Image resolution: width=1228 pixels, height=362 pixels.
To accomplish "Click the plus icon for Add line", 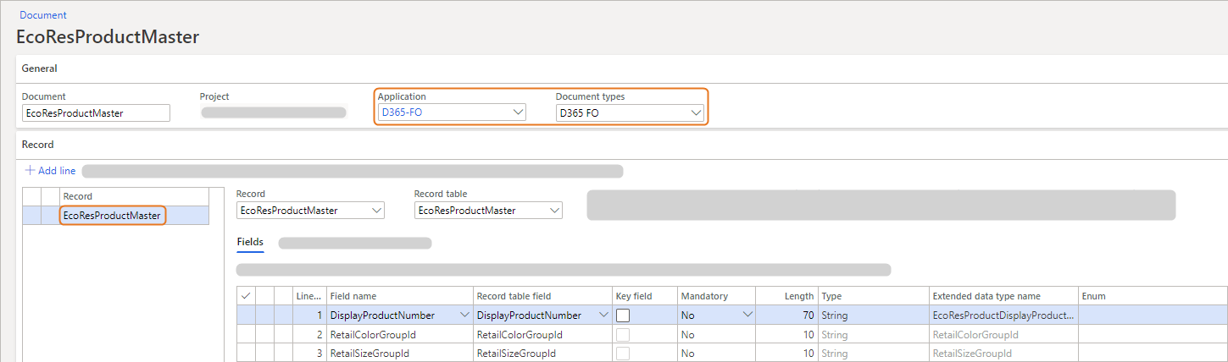I will pos(31,171).
